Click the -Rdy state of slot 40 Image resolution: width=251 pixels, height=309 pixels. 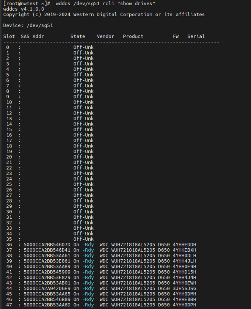point(88,267)
